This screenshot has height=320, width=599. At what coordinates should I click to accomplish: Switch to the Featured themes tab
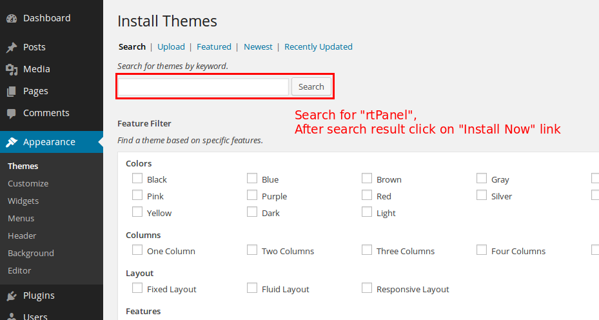[x=214, y=46]
